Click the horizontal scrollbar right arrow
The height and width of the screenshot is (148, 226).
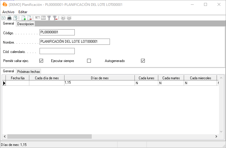(x=216, y=137)
